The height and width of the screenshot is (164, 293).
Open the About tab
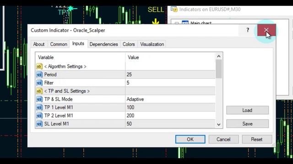(x=38, y=44)
